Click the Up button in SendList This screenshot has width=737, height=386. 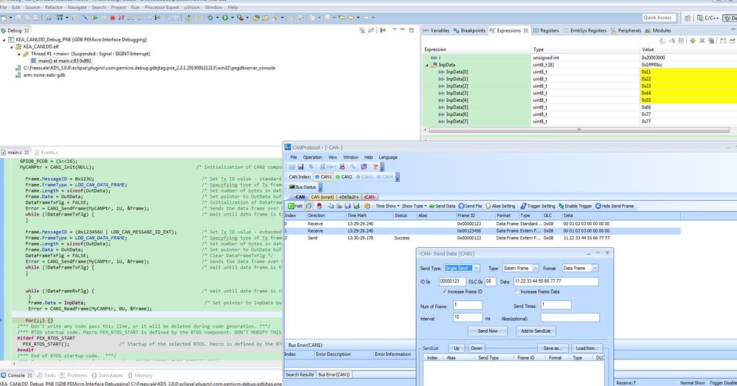pyautogui.click(x=457, y=348)
